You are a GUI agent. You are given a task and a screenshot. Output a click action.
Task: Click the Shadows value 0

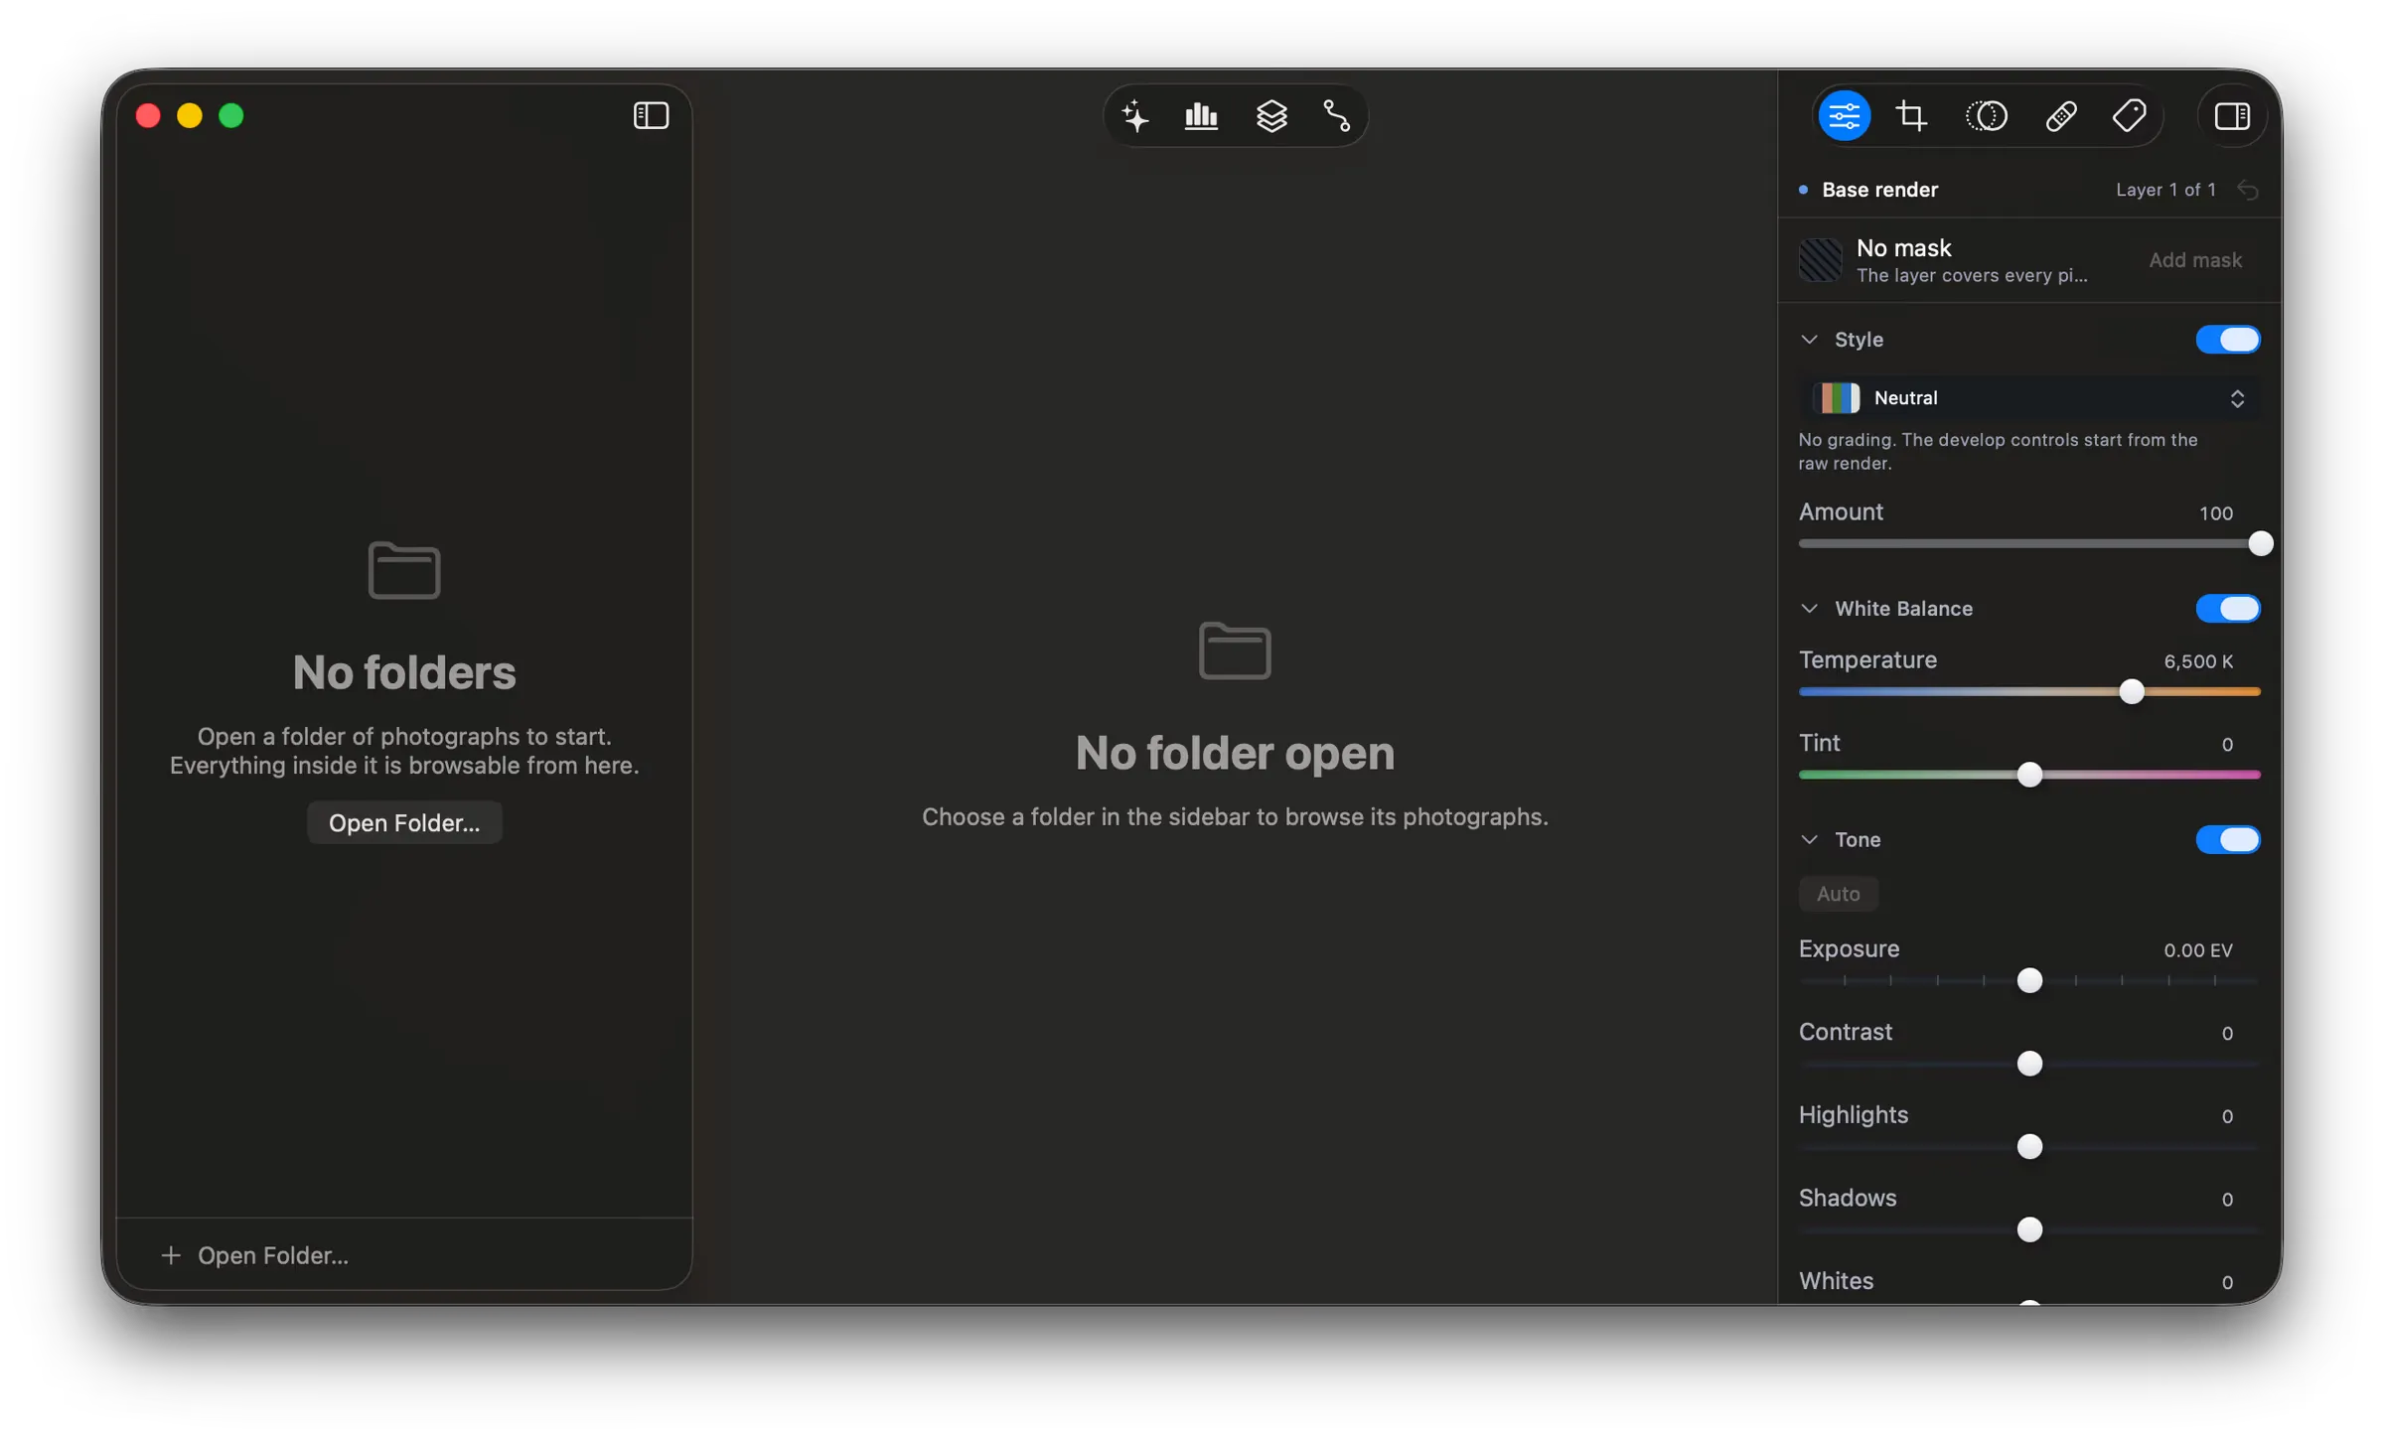(x=2227, y=1200)
